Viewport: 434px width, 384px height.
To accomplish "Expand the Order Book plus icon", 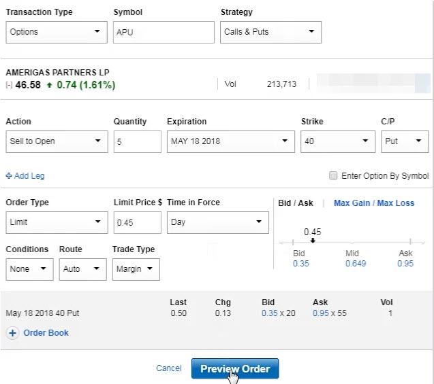I will 13,333.
